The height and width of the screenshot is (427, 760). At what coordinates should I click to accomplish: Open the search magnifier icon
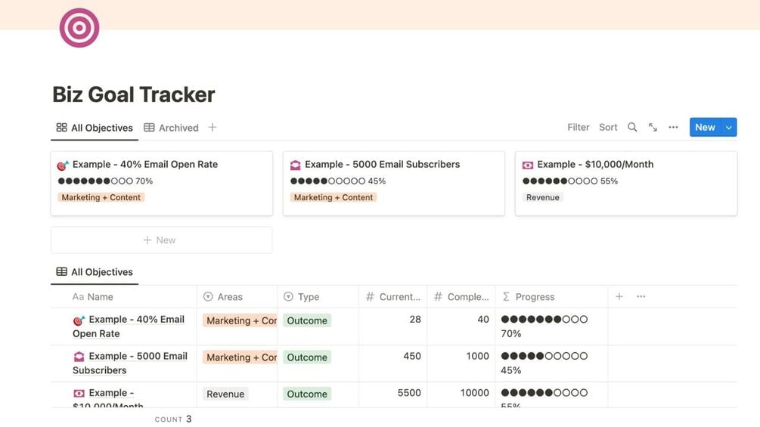pyautogui.click(x=632, y=128)
